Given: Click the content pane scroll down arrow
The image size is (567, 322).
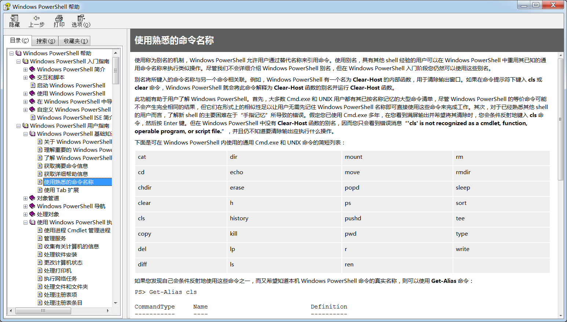Looking at the screenshot, I should pyautogui.click(x=560, y=315).
